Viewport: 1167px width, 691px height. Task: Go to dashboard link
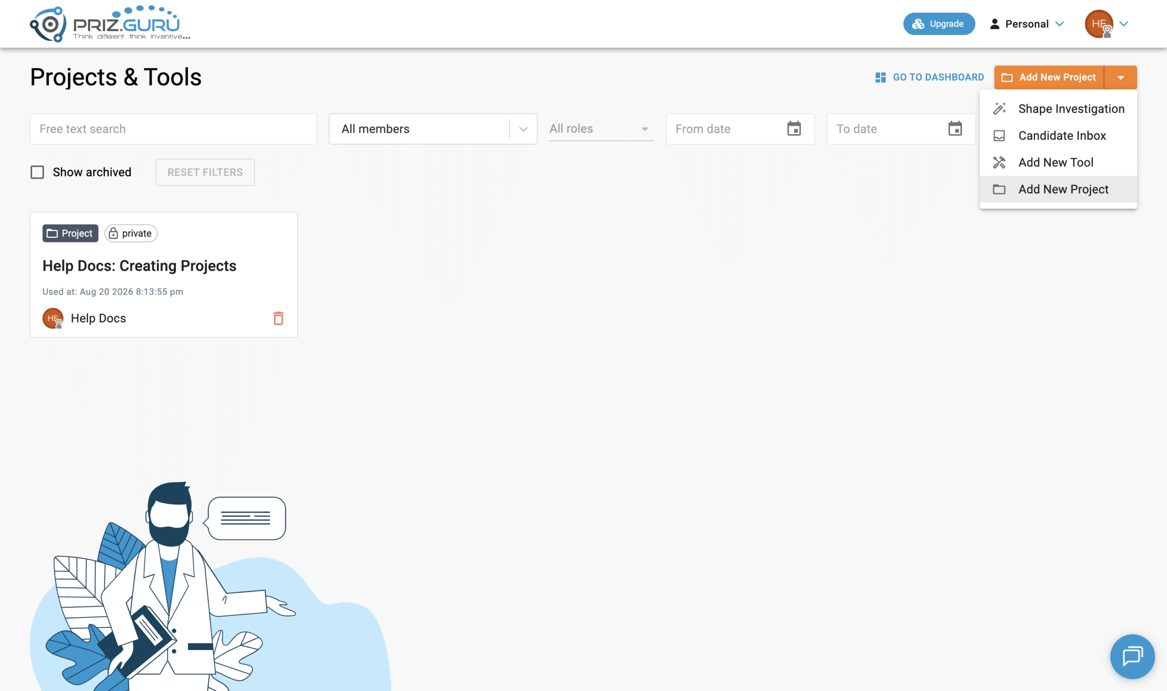point(929,77)
